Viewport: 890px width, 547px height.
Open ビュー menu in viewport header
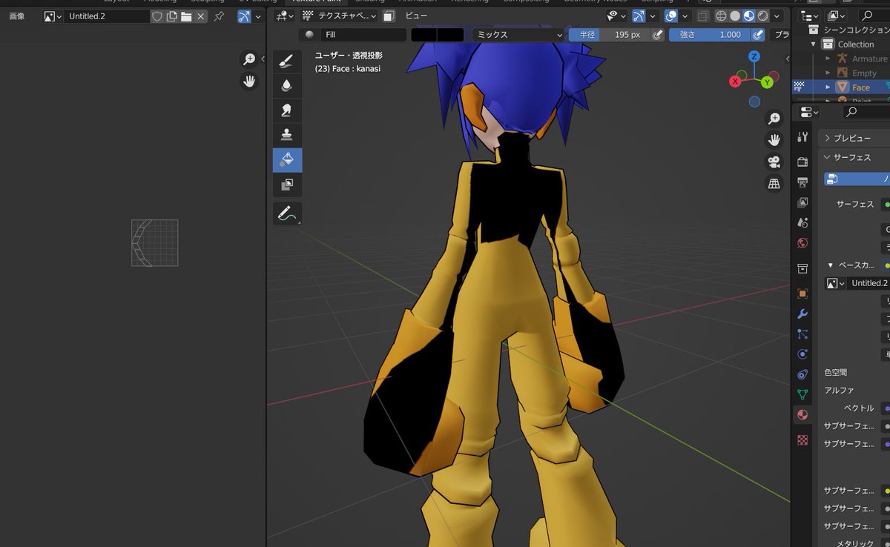416,16
